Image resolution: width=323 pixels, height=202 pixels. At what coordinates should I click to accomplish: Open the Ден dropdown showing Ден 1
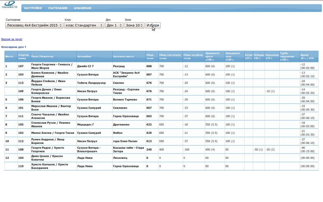114,25
